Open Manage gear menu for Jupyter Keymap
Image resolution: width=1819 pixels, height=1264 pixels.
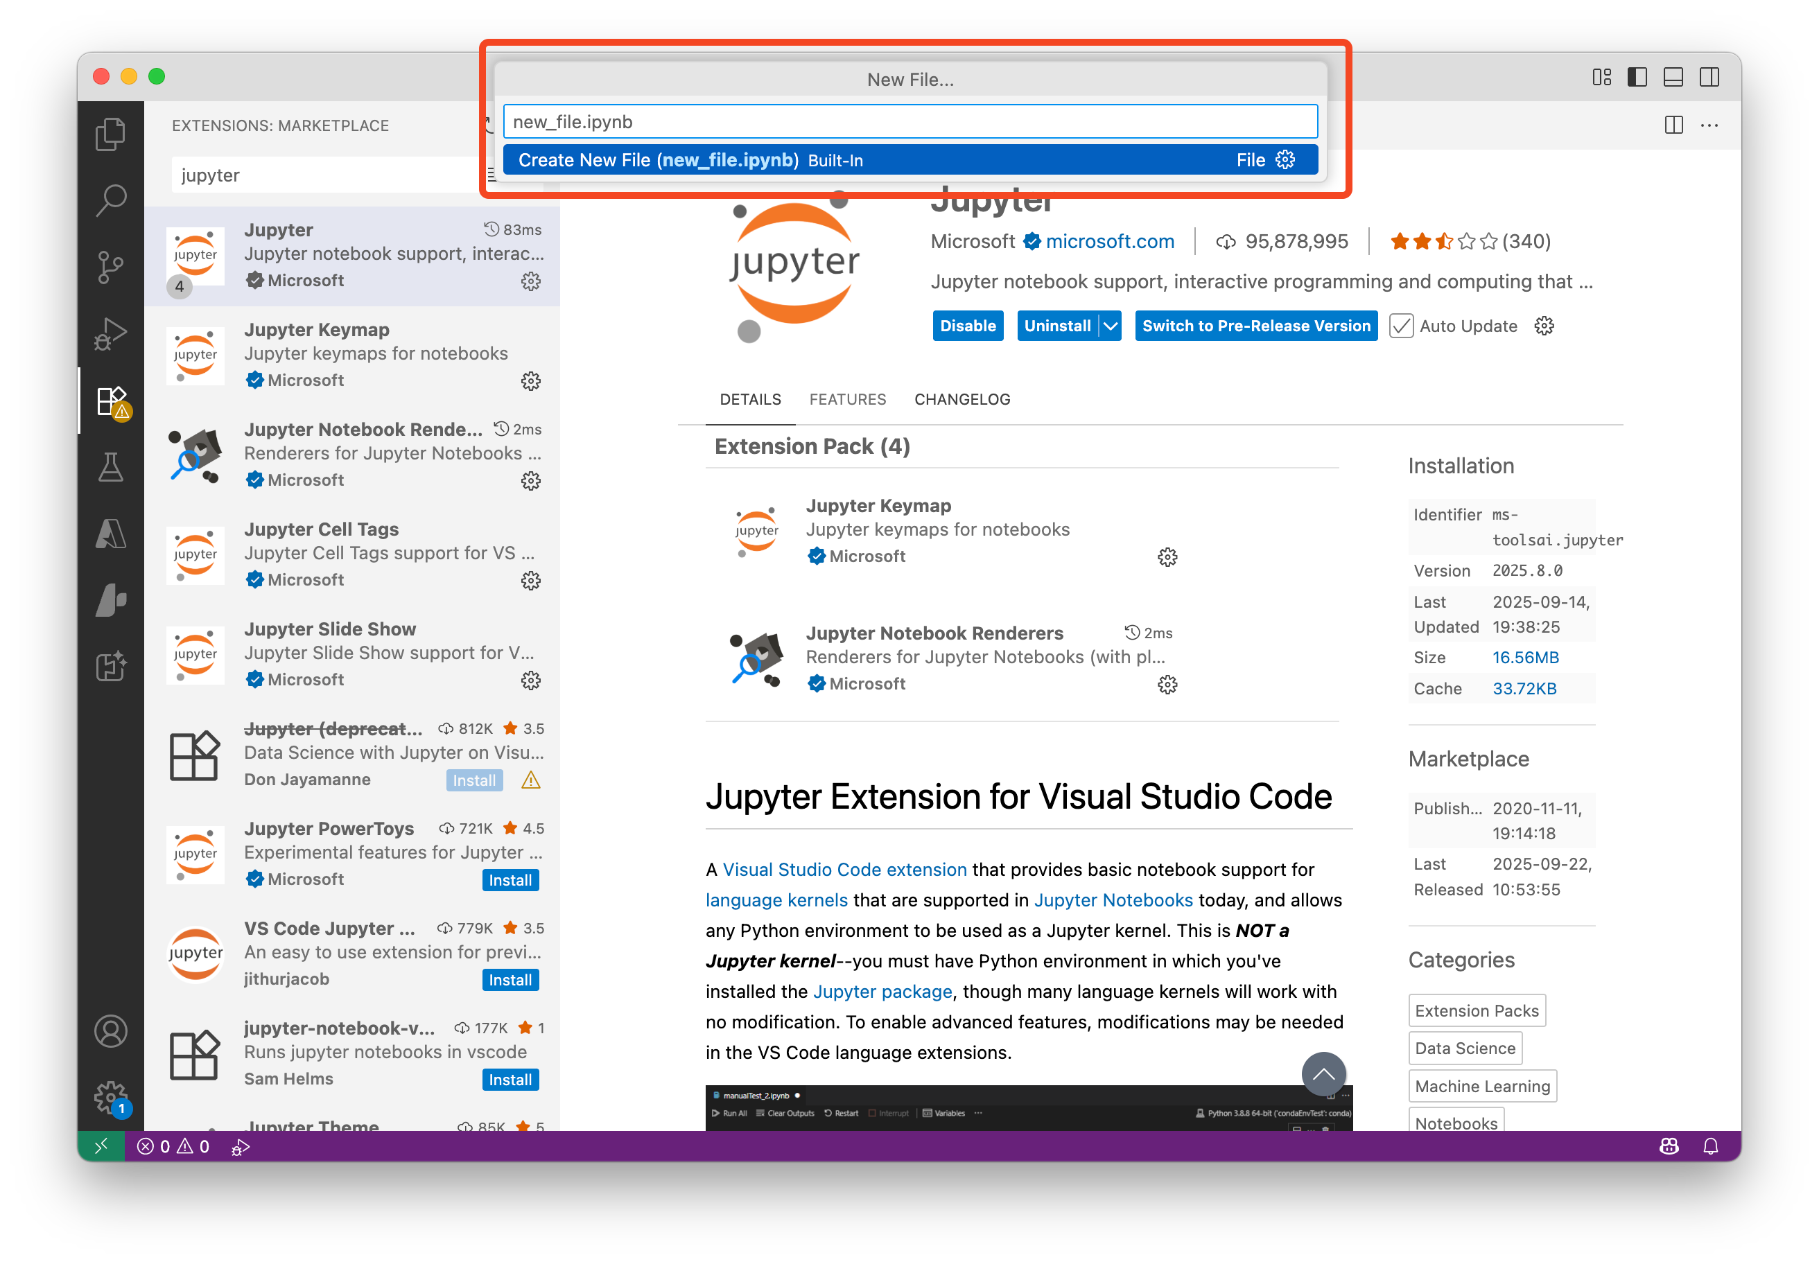pyautogui.click(x=530, y=381)
